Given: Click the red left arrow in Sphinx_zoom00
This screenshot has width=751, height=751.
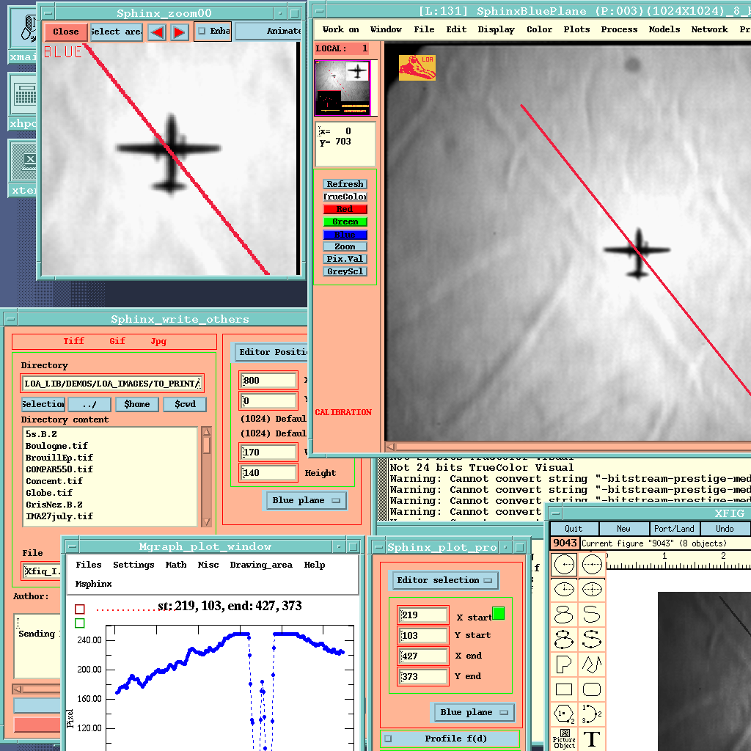Looking at the screenshot, I should click(157, 32).
